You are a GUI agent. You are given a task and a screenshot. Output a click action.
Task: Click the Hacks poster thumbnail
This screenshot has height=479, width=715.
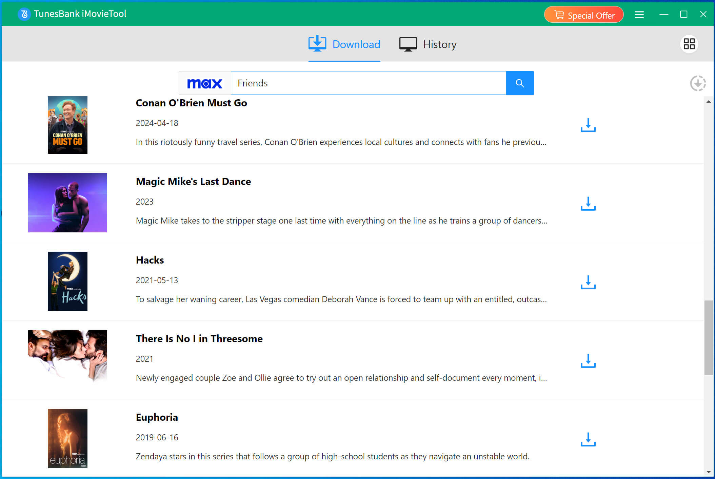[x=67, y=281]
